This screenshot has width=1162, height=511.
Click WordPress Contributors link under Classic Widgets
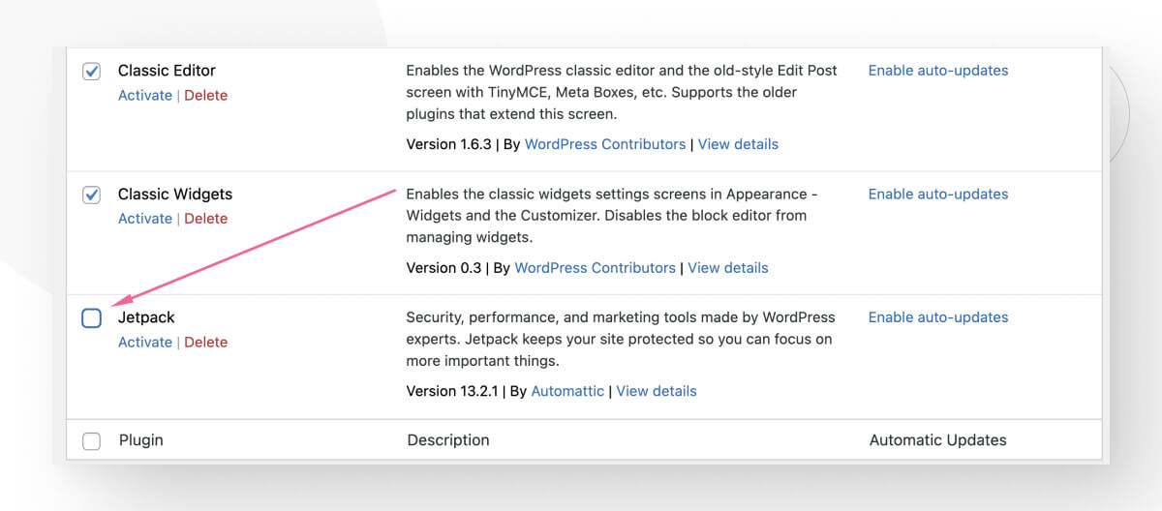click(x=595, y=268)
